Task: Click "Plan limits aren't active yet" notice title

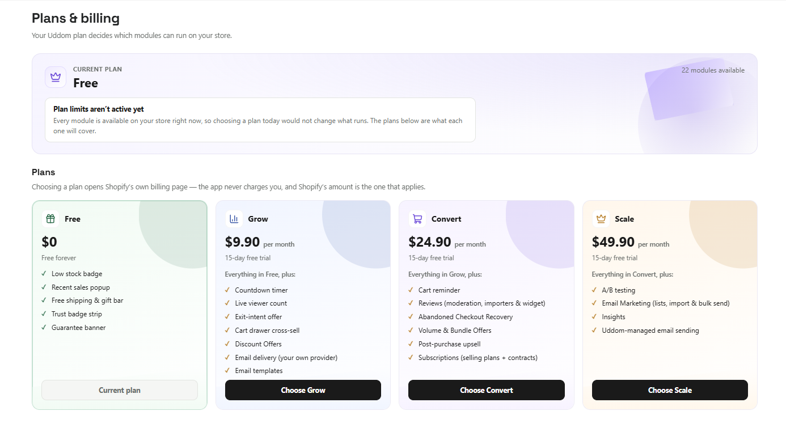Action: coord(99,109)
